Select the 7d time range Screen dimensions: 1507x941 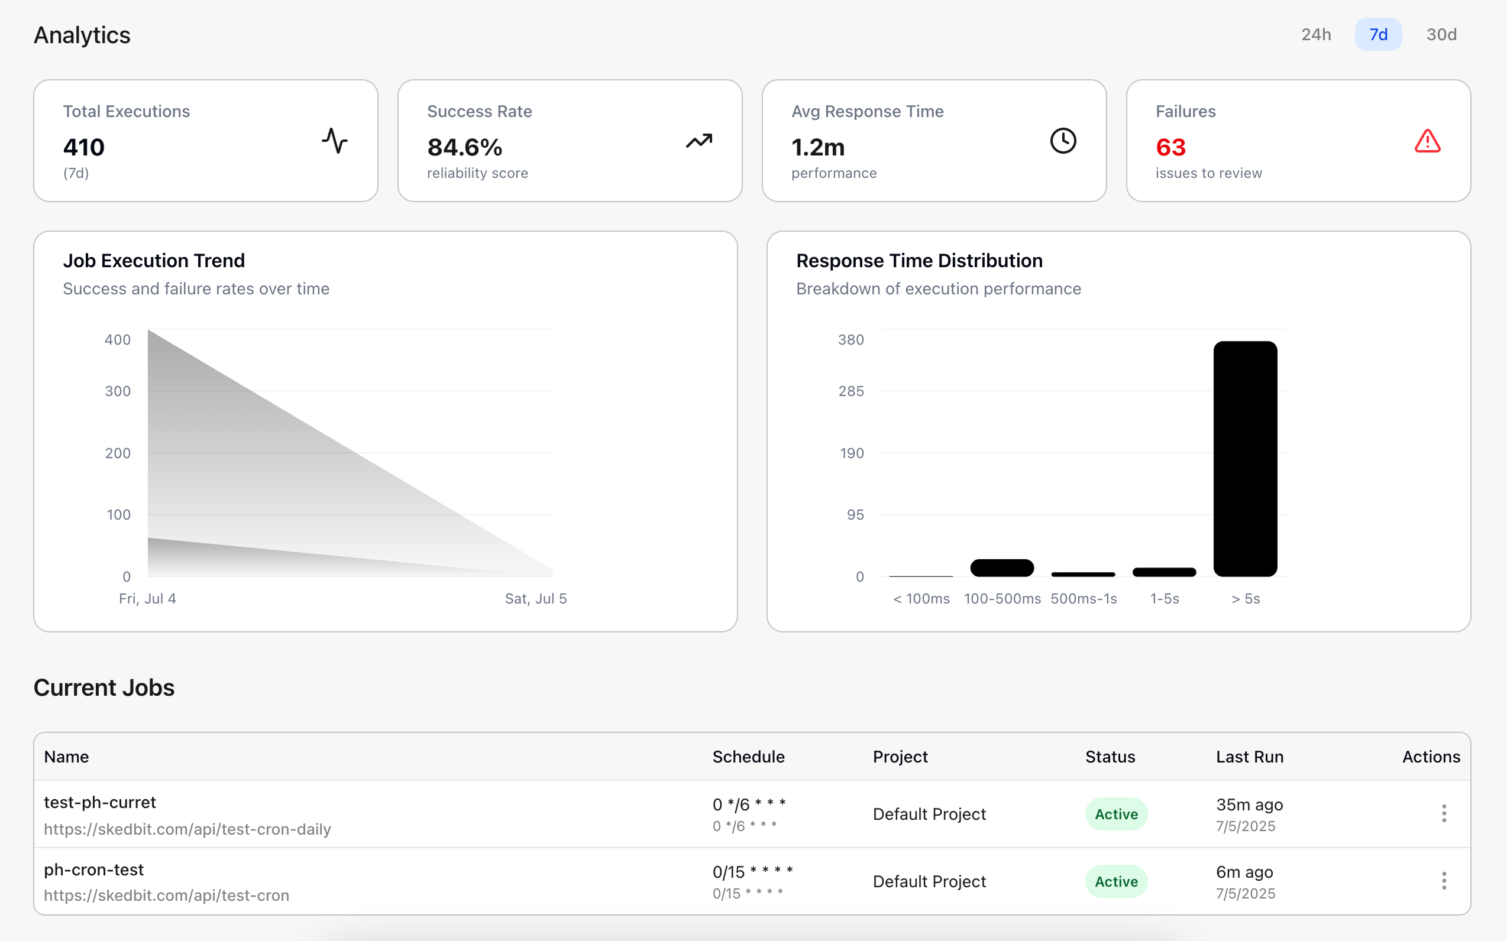tap(1378, 34)
